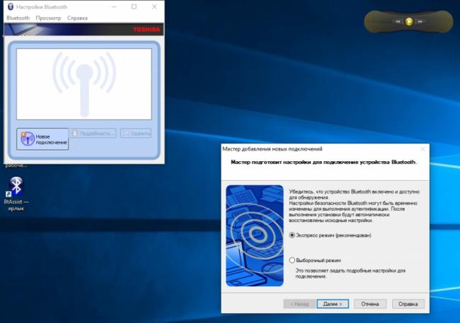Select Express mode (Экспресс режим) radio button
This screenshot has height=323, width=460.
[x=292, y=235]
